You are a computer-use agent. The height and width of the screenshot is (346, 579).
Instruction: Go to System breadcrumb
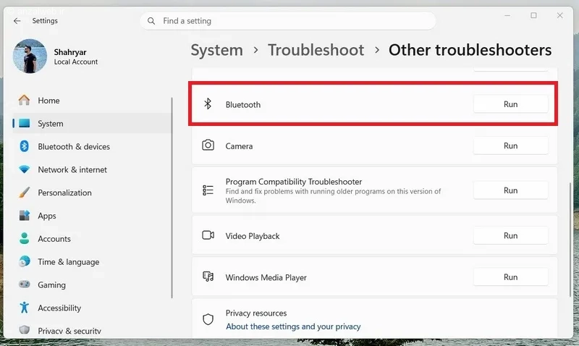(216, 50)
